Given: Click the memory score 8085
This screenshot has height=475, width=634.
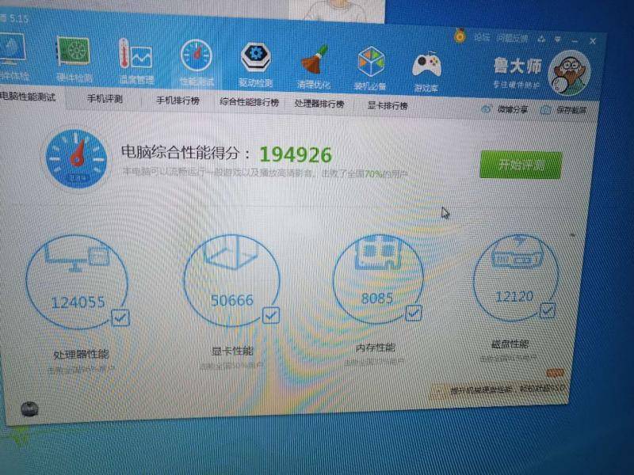Looking at the screenshot, I should [377, 298].
